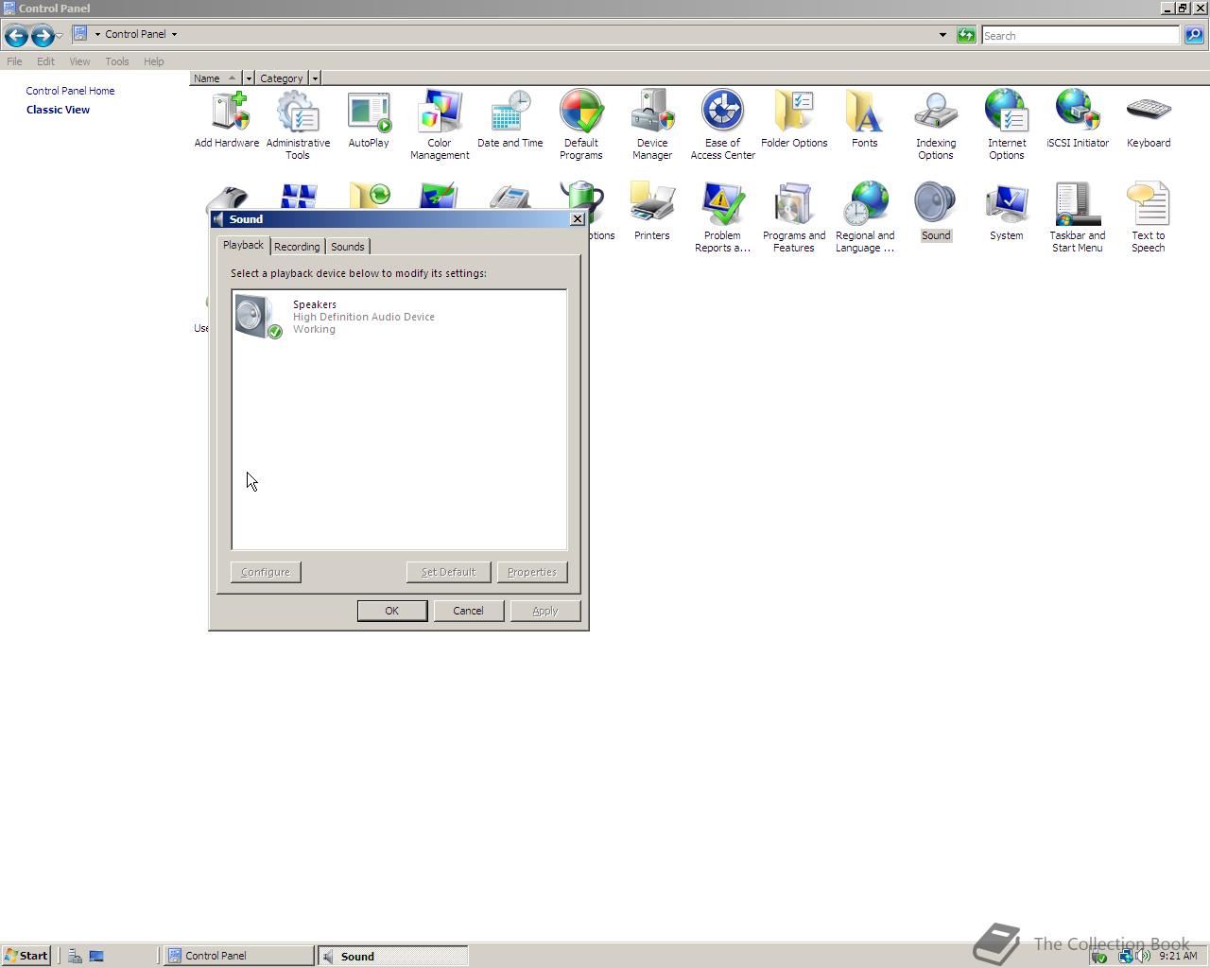
Task: Go to Control Panel Home link
Action: coord(70,91)
